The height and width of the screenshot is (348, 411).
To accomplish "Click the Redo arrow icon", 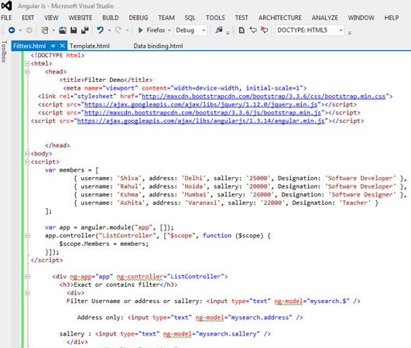I will tap(118, 30).
